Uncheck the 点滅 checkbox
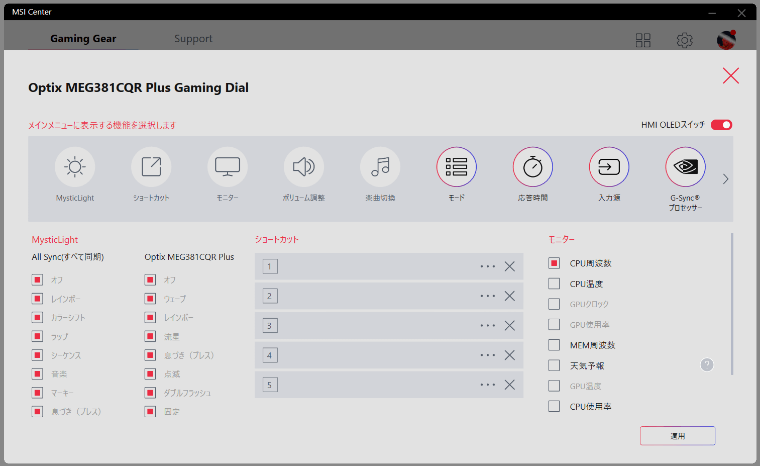 coord(150,374)
